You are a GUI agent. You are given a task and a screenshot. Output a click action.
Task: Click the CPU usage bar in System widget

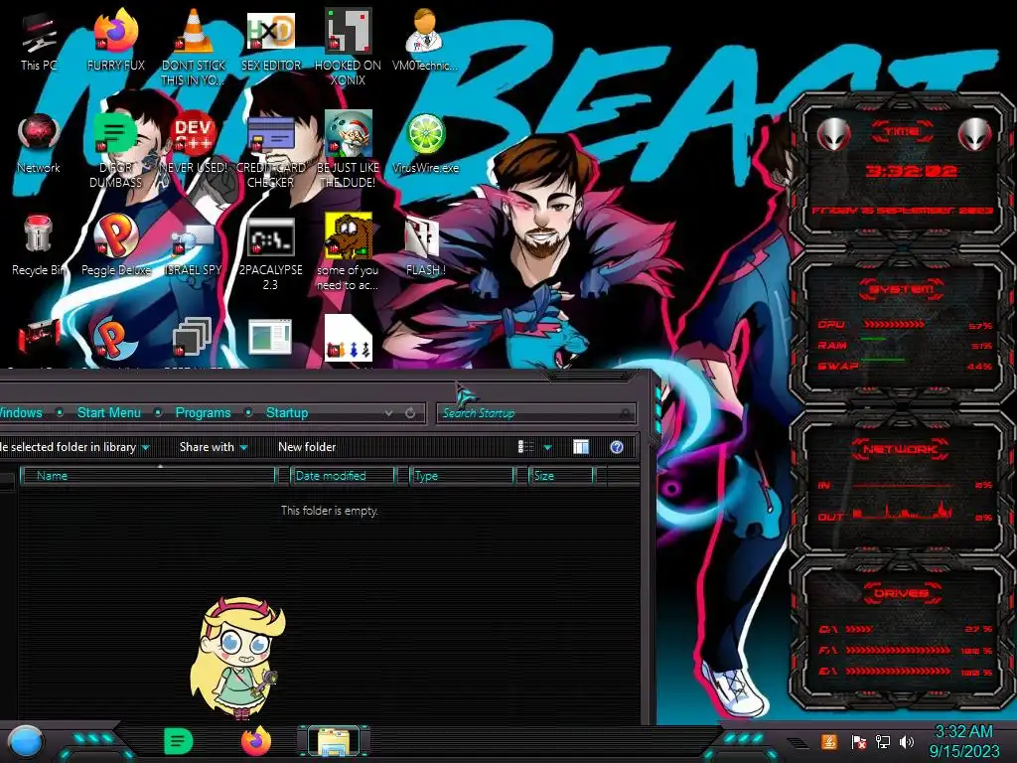(x=895, y=324)
